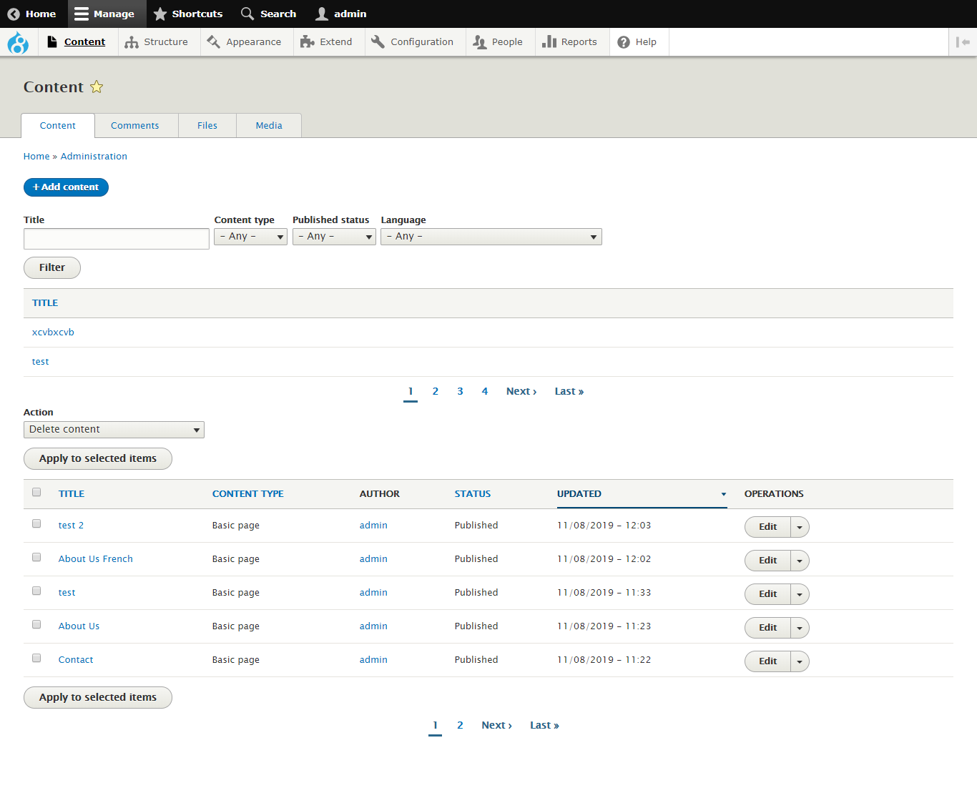Click the Title filter text field
Viewport: 977px width, 793px height.
[117, 239]
